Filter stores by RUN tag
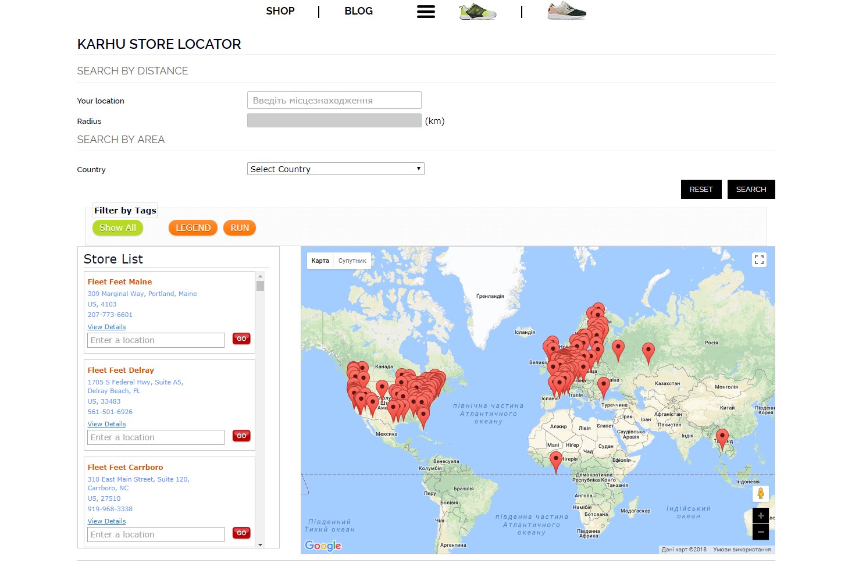The image size is (866, 563). (x=240, y=228)
